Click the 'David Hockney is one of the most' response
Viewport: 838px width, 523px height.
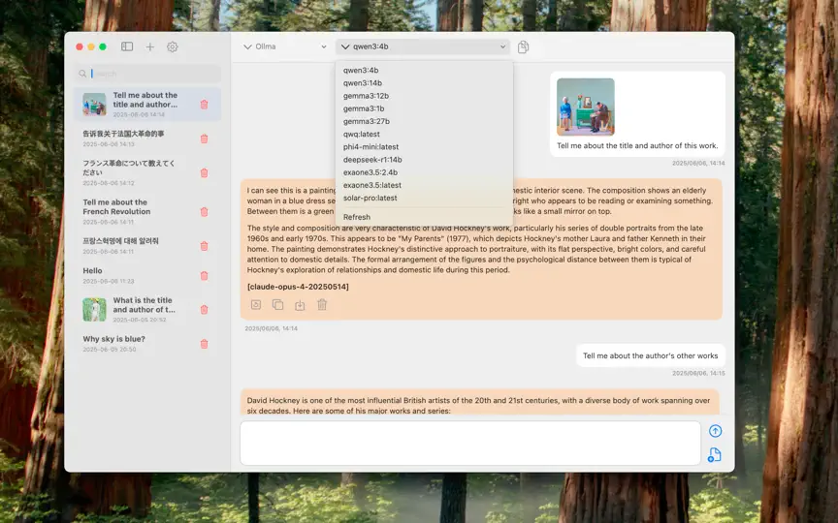pos(479,403)
